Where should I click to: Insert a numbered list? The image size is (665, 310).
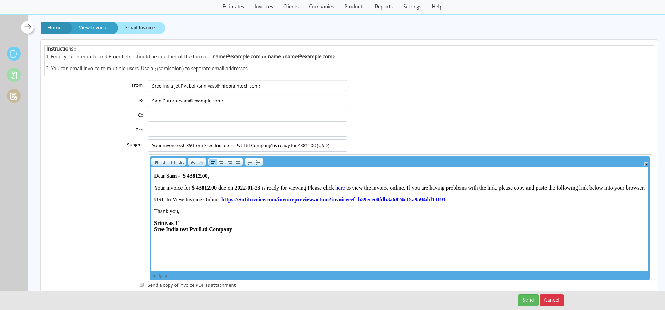tap(250, 163)
